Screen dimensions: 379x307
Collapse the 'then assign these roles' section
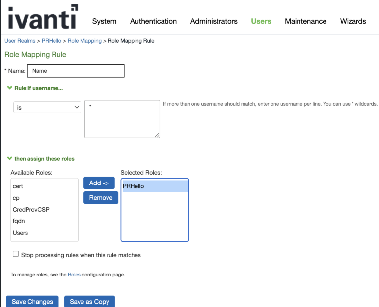click(9, 159)
